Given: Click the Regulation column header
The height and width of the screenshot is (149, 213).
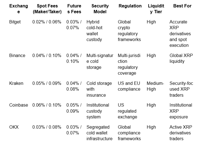Looking at the screenshot, I should [x=130, y=6].
